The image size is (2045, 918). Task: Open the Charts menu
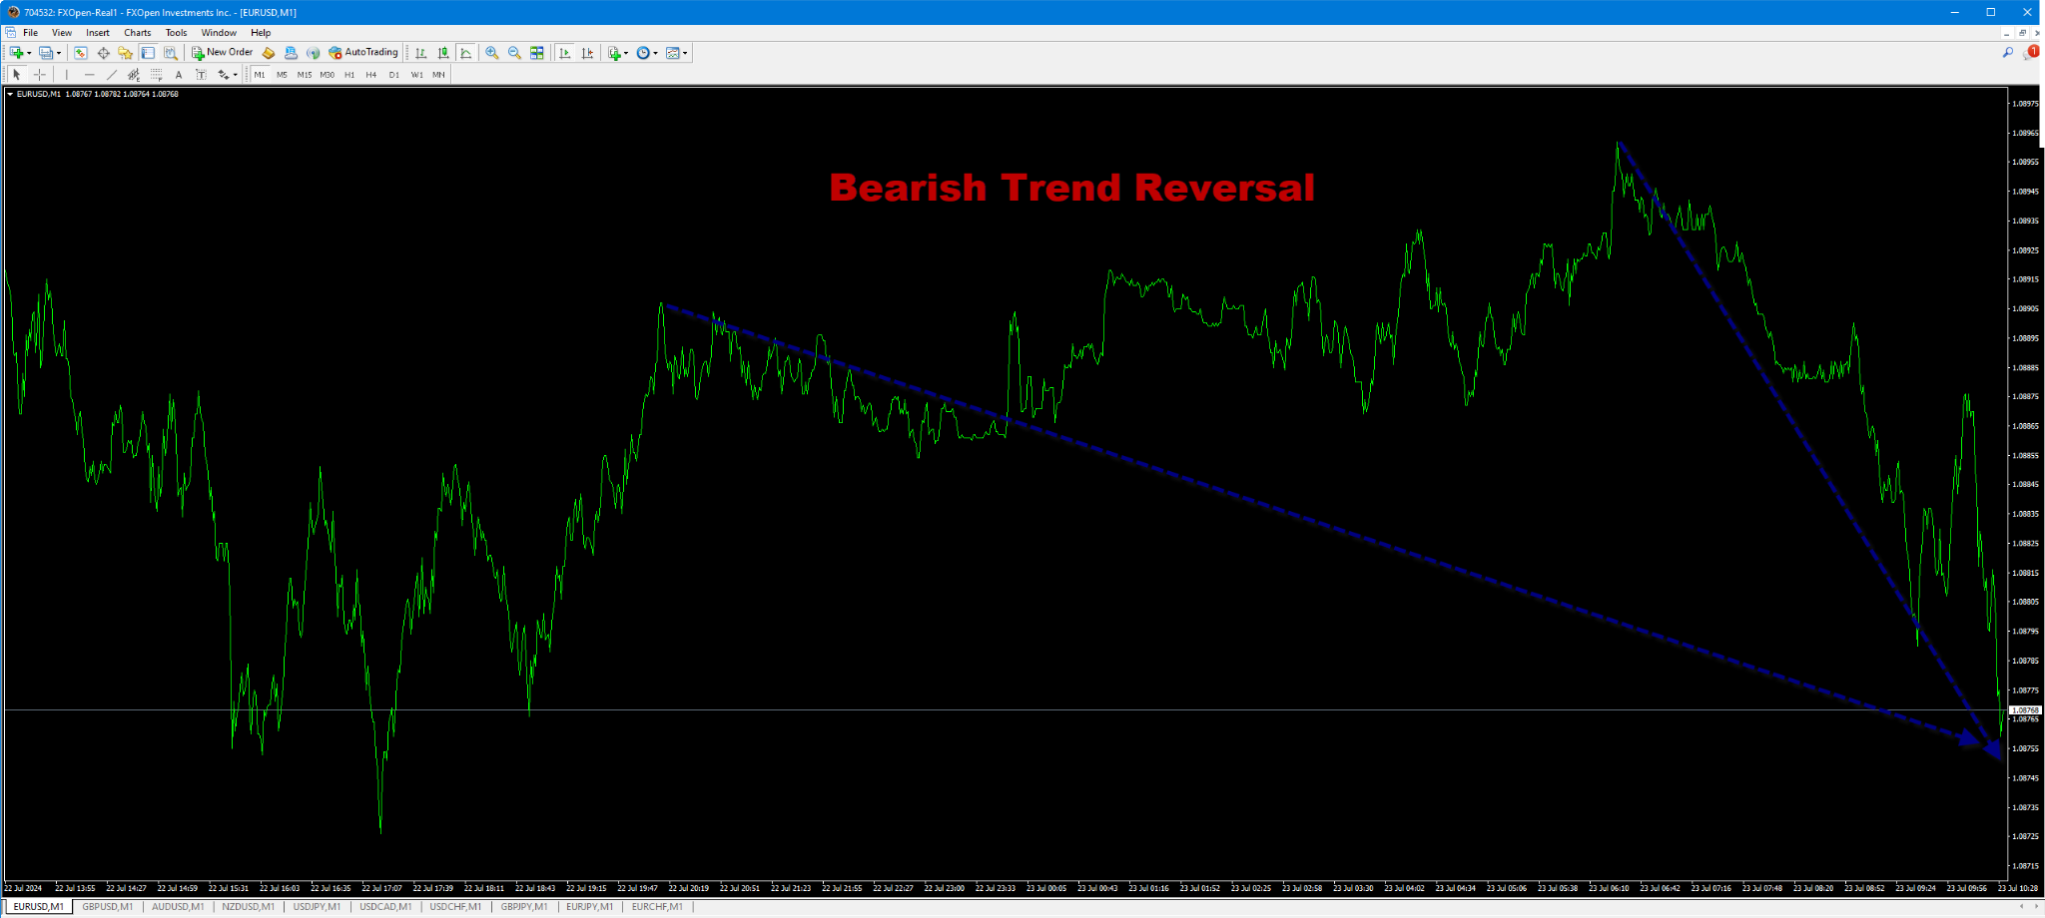pos(138,33)
